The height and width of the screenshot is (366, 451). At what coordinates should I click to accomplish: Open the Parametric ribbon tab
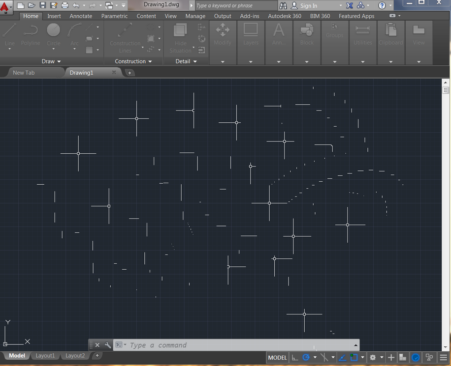click(114, 16)
